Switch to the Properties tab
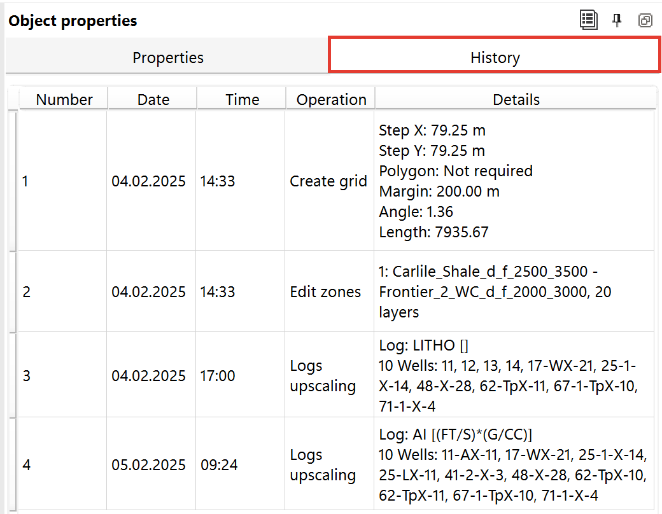 click(167, 57)
